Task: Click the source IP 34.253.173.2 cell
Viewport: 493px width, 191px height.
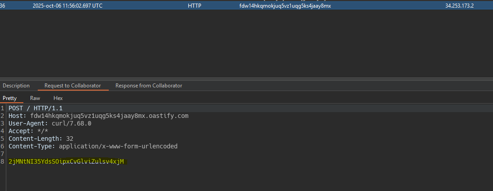Action: [x=459, y=6]
